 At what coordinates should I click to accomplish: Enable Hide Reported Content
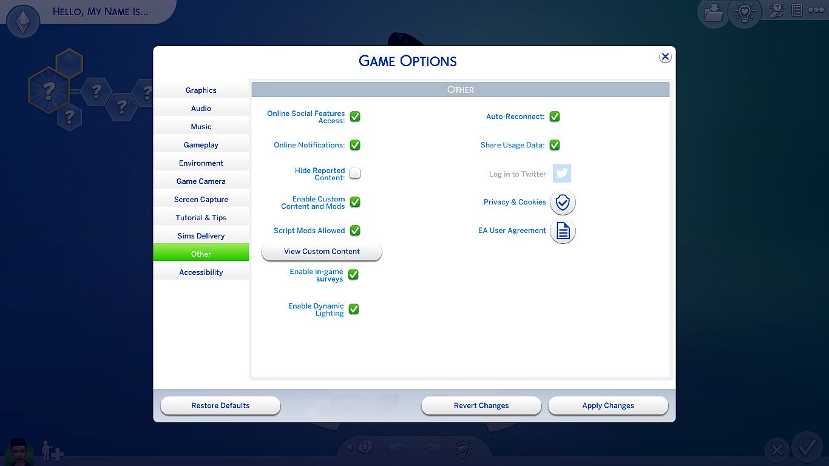pos(355,174)
